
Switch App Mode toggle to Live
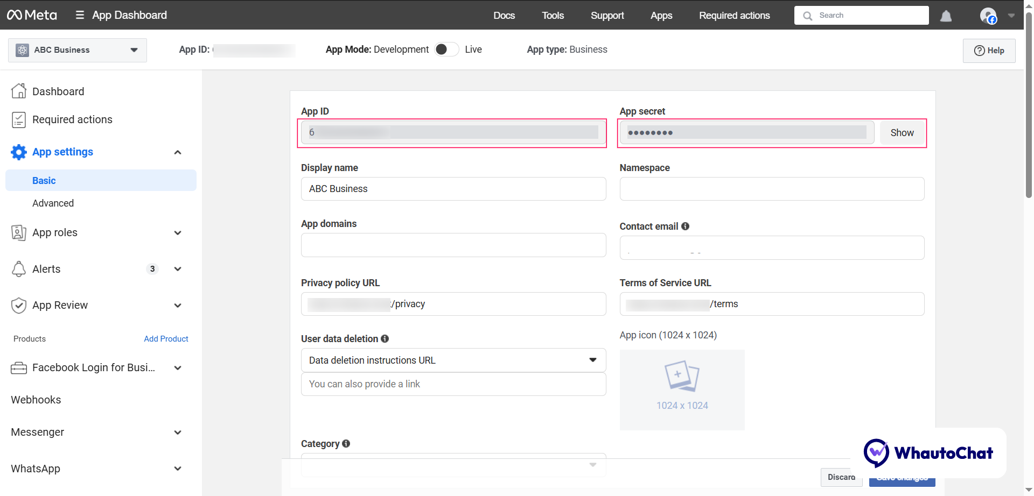click(446, 49)
